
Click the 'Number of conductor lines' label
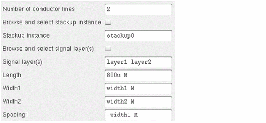(38, 9)
